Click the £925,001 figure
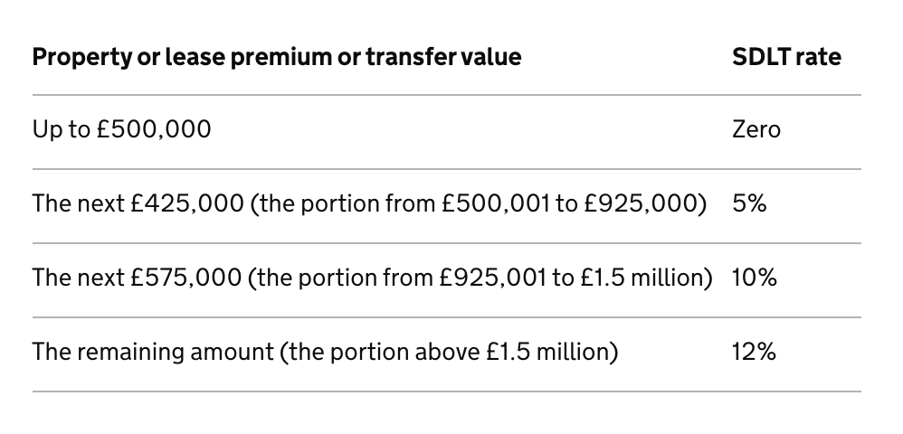This screenshot has width=903, height=434. 495,277
